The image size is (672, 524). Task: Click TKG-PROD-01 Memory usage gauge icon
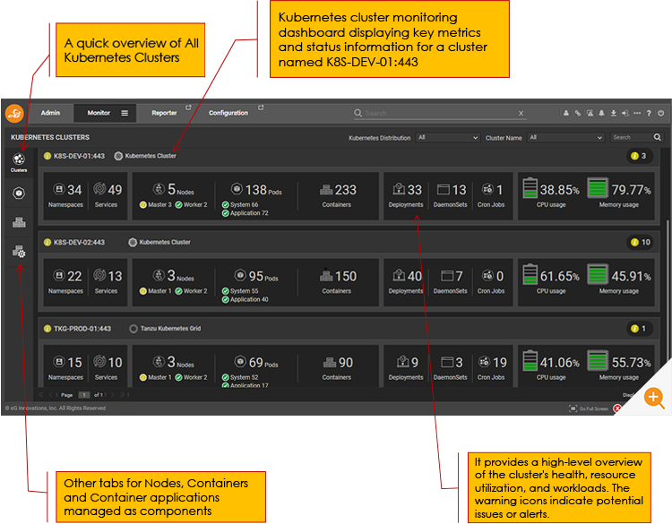coord(598,361)
